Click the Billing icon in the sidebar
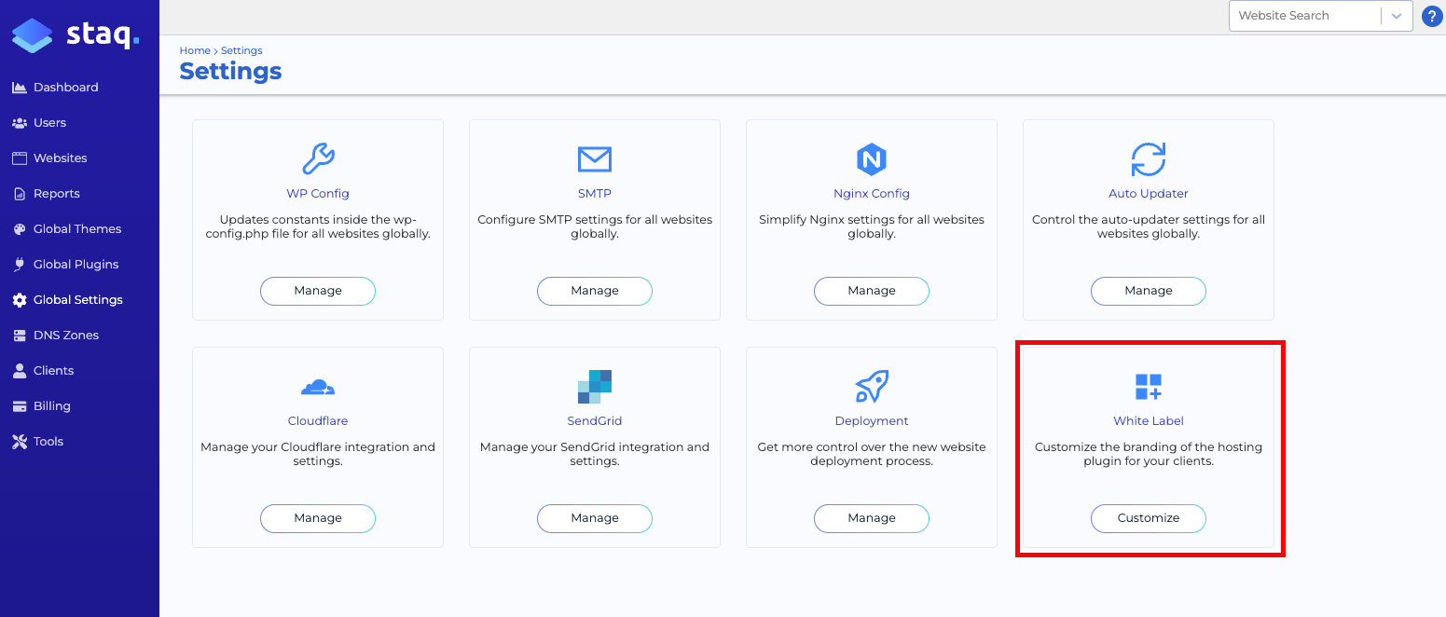 [x=20, y=405]
